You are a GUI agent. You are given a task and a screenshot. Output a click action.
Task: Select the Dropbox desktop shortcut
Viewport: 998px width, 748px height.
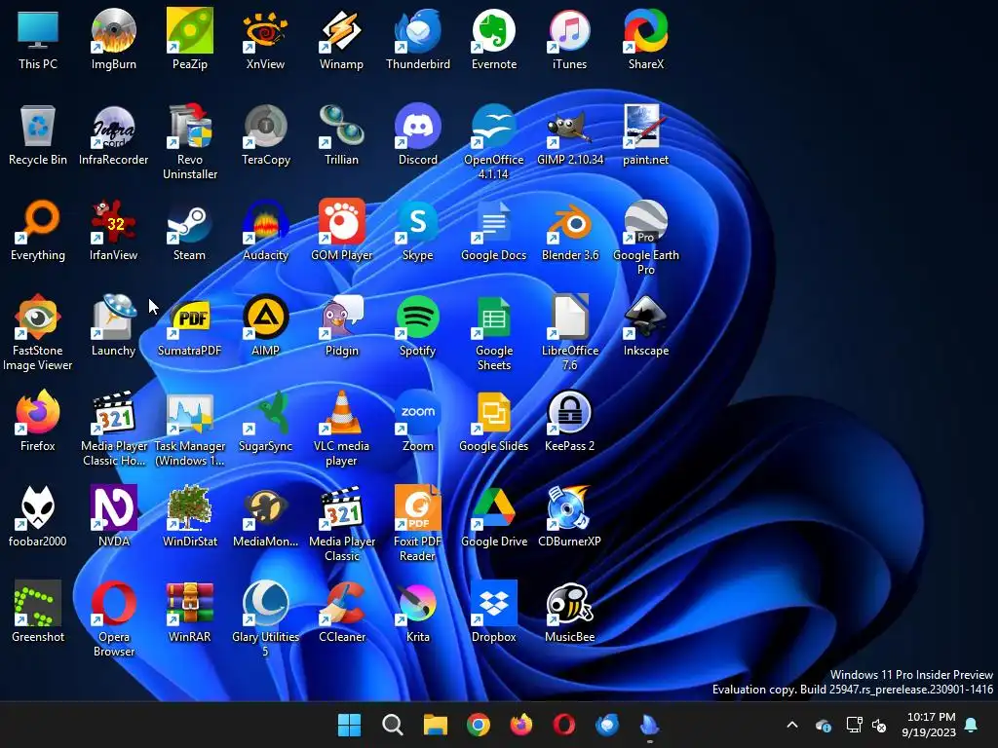tap(494, 603)
